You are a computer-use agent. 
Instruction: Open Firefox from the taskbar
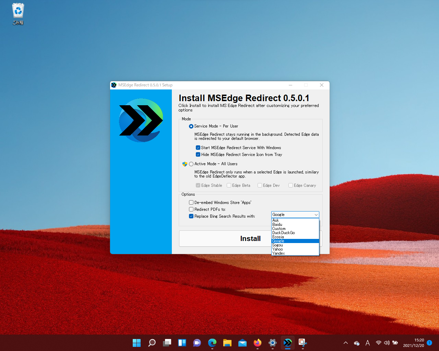[257, 342]
